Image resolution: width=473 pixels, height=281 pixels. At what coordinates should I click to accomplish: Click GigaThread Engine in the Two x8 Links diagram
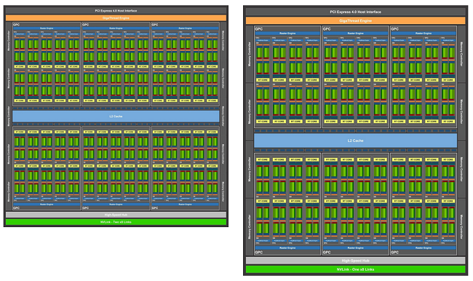point(116,17)
